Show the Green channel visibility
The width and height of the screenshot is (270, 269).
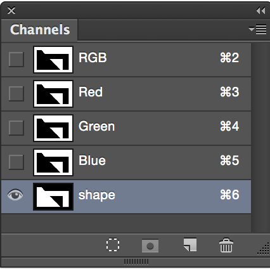tap(16, 128)
